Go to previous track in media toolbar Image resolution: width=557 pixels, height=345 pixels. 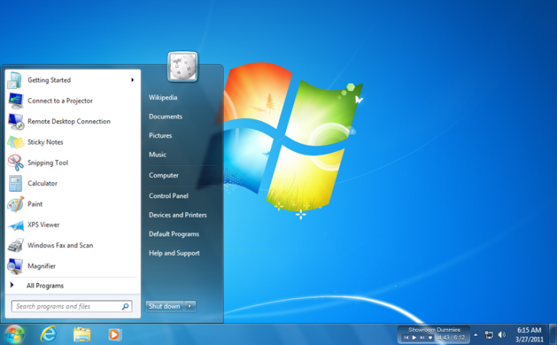click(x=406, y=337)
